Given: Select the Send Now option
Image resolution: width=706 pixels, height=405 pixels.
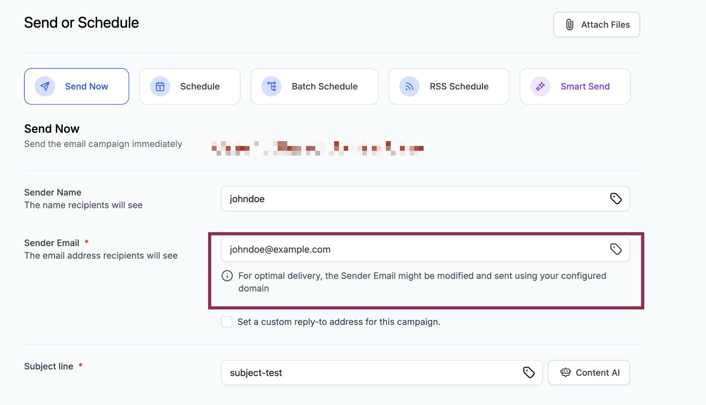Looking at the screenshot, I should coord(86,86).
